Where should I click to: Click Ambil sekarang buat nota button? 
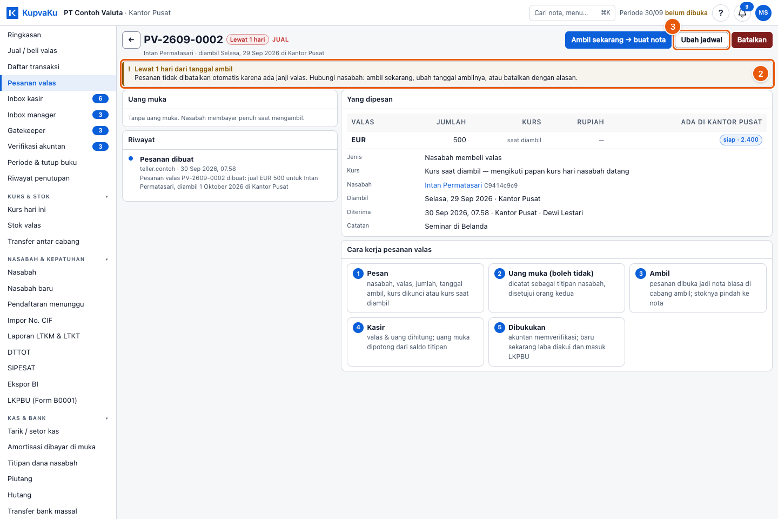[x=618, y=40]
